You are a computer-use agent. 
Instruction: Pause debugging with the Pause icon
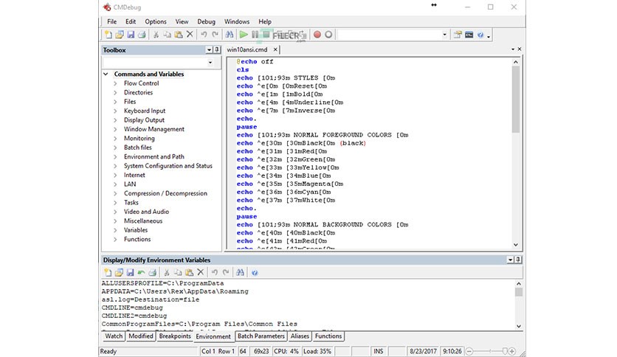click(x=255, y=35)
